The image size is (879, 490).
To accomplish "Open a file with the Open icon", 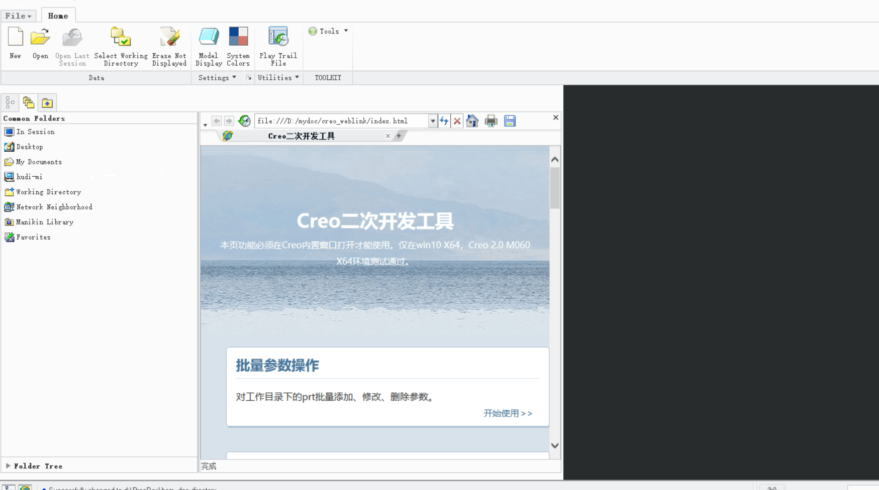I will (40, 43).
